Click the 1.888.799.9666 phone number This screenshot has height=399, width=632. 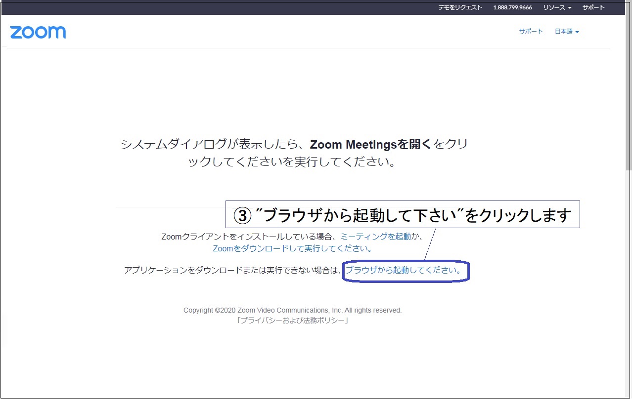coord(512,7)
